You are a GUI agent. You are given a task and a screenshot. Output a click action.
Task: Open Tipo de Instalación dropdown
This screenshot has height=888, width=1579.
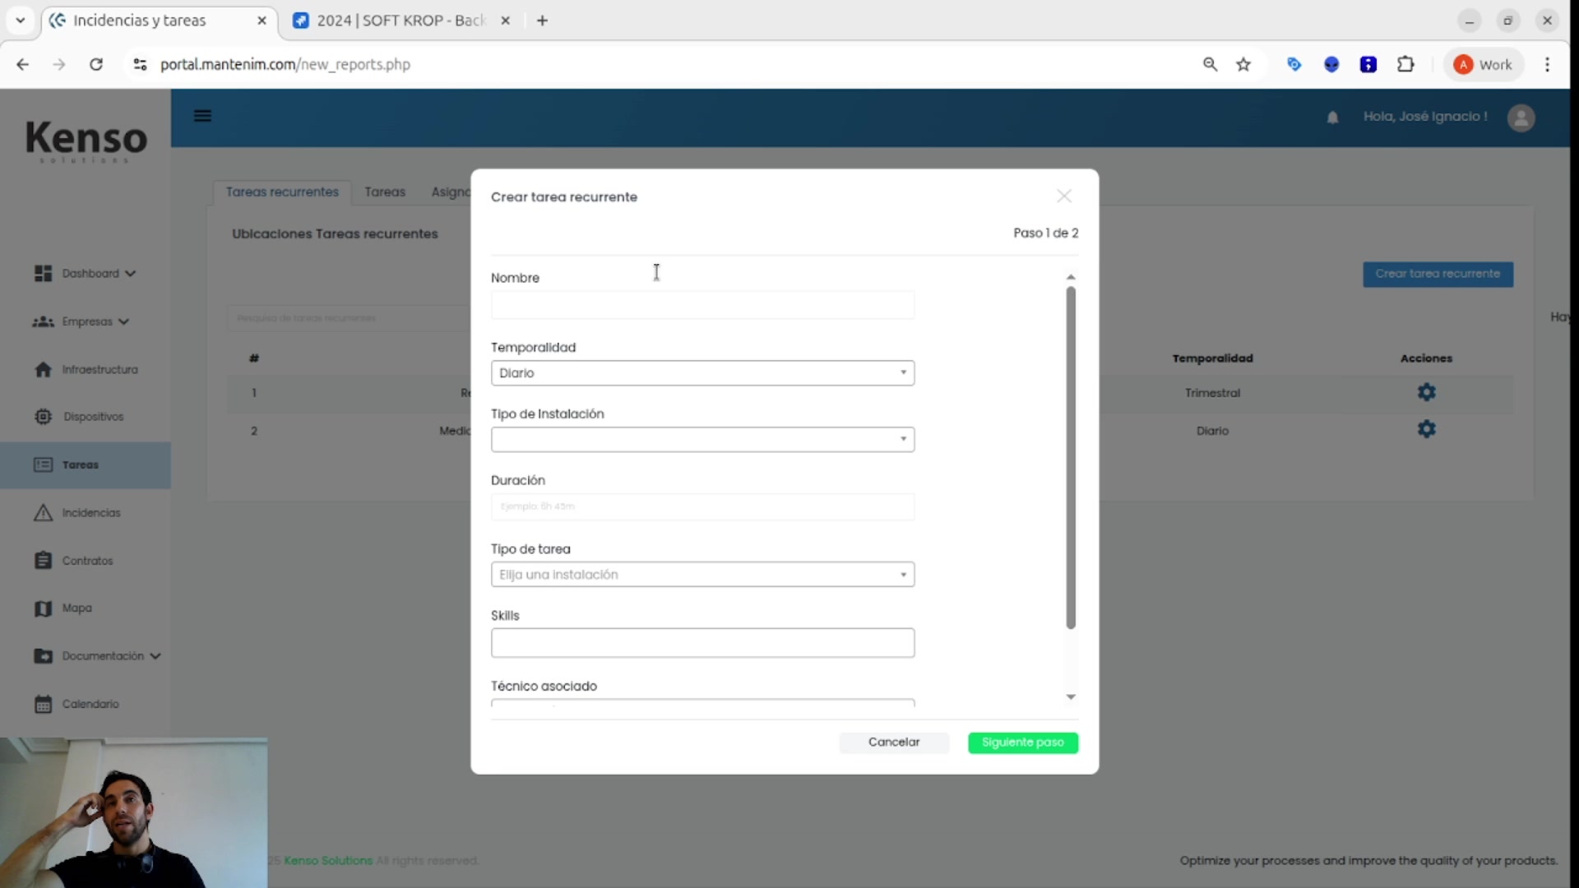click(x=702, y=439)
